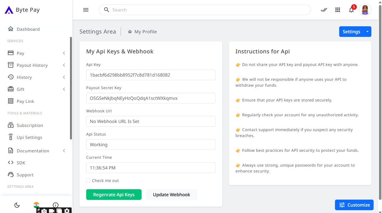Open the Settings button dropdown arrow
Viewport: 382px width, 213px height.
click(x=367, y=32)
